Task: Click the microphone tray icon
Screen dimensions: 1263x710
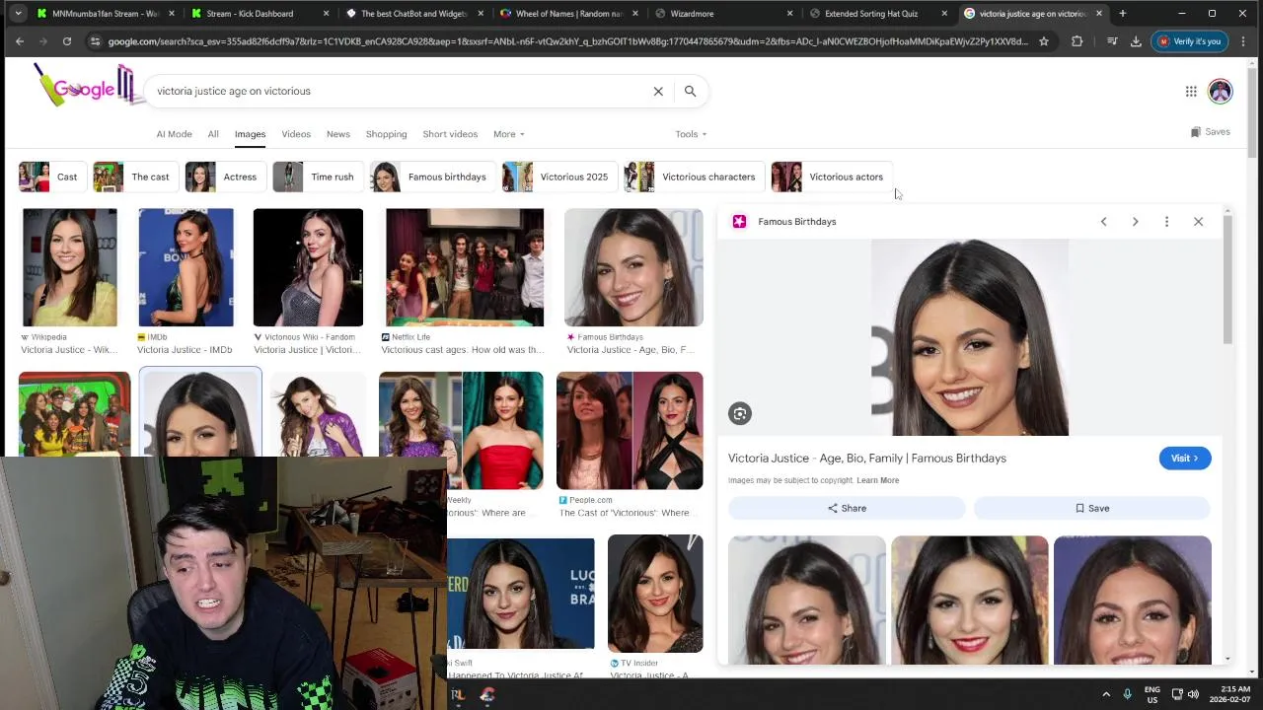Action: pyautogui.click(x=1127, y=694)
